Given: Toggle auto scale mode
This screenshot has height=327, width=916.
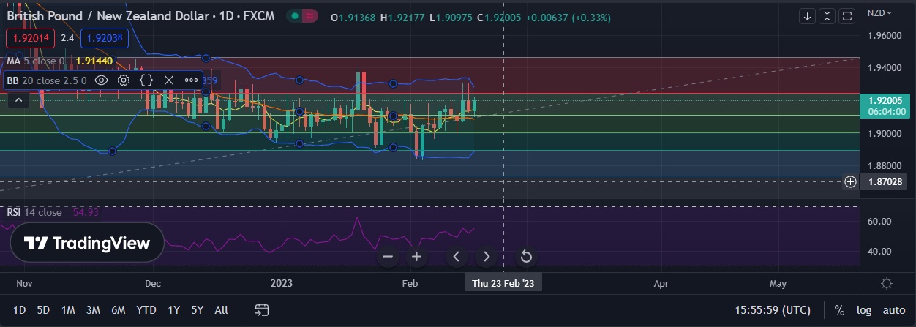Looking at the screenshot, I should 893,310.
